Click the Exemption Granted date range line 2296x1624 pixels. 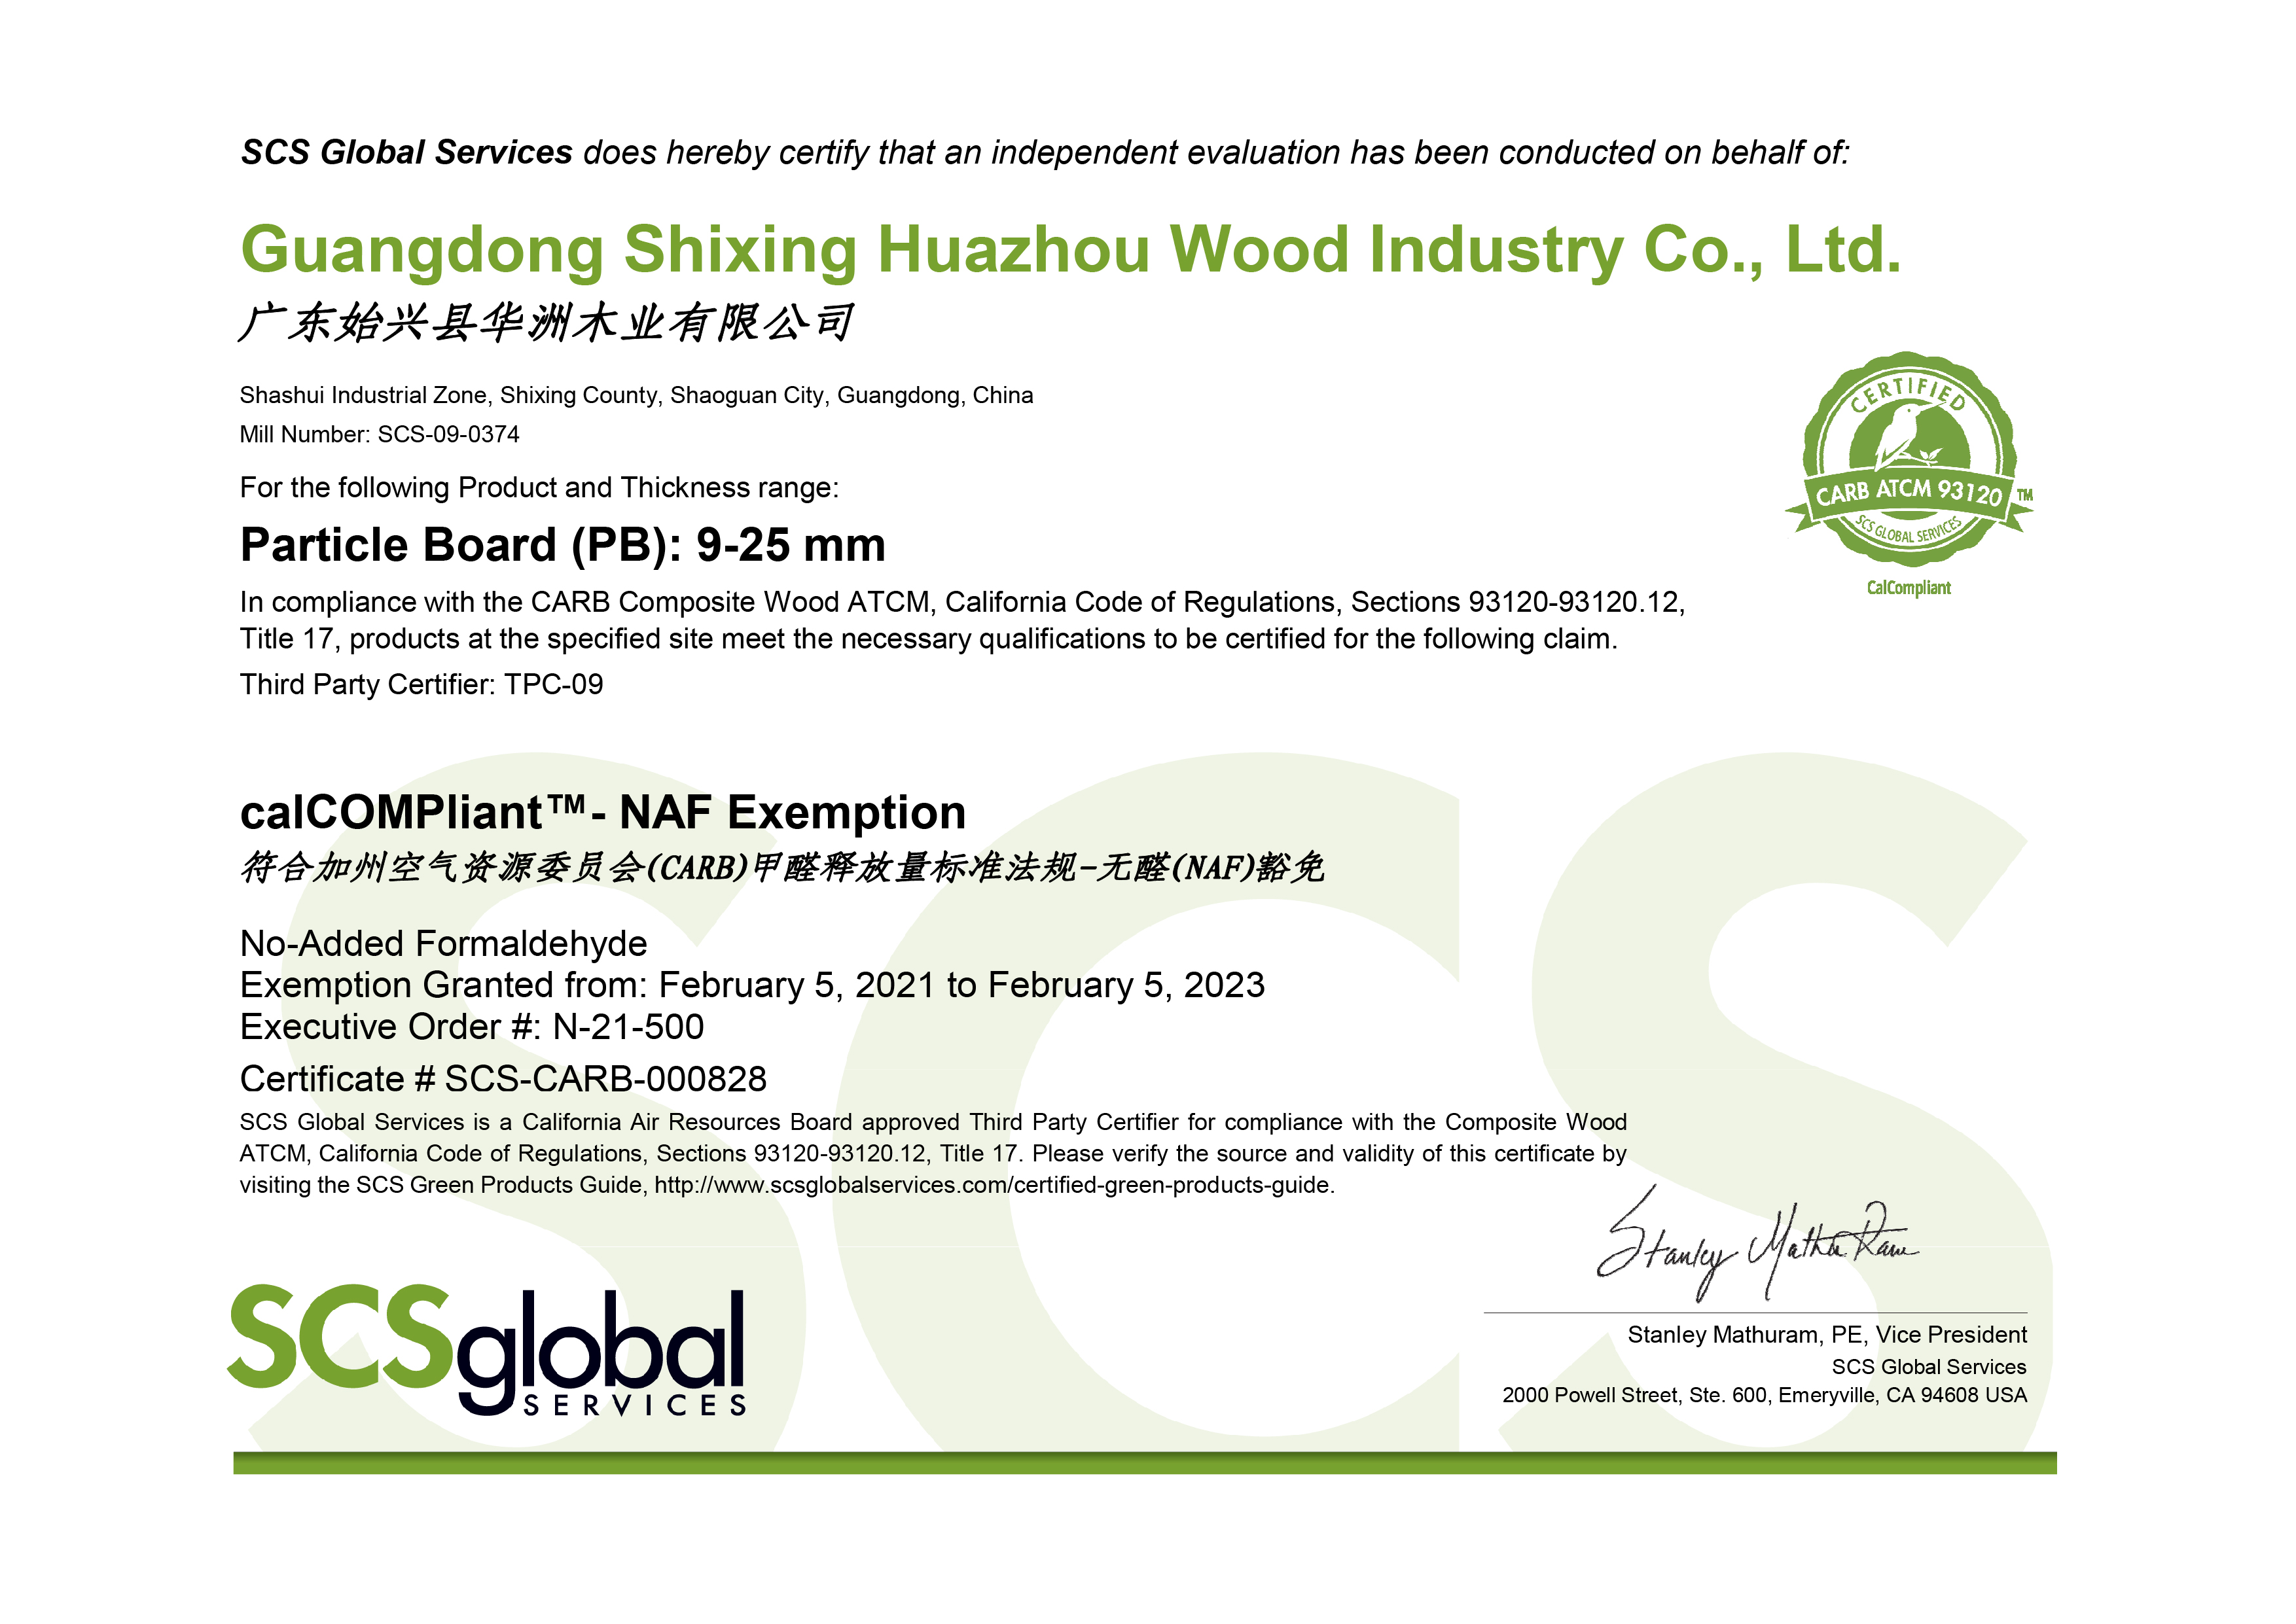pos(751,985)
